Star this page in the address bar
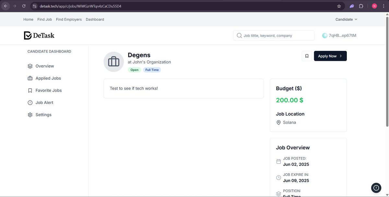 (x=339, y=6)
